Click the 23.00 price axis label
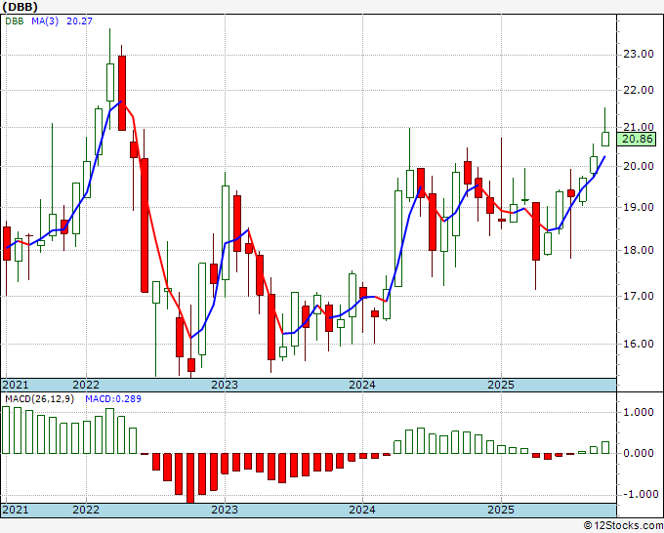 (x=639, y=55)
